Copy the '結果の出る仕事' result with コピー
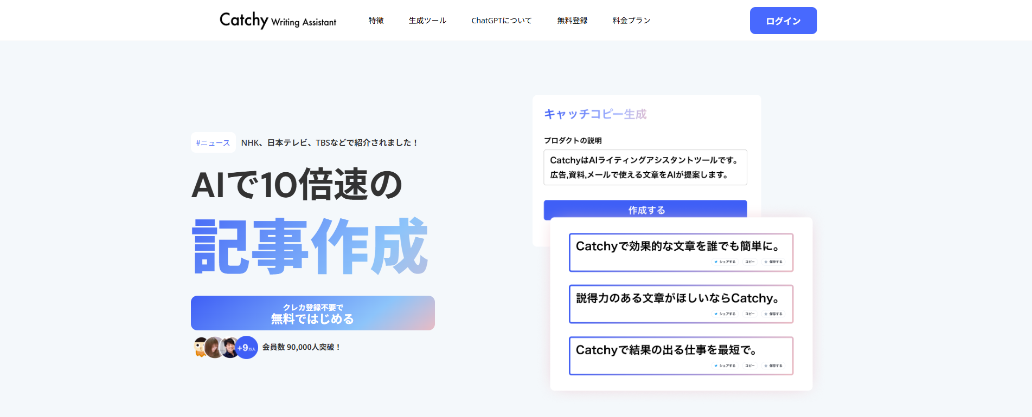This screenshot has height=417, width=1032. [x=750, y=366]
